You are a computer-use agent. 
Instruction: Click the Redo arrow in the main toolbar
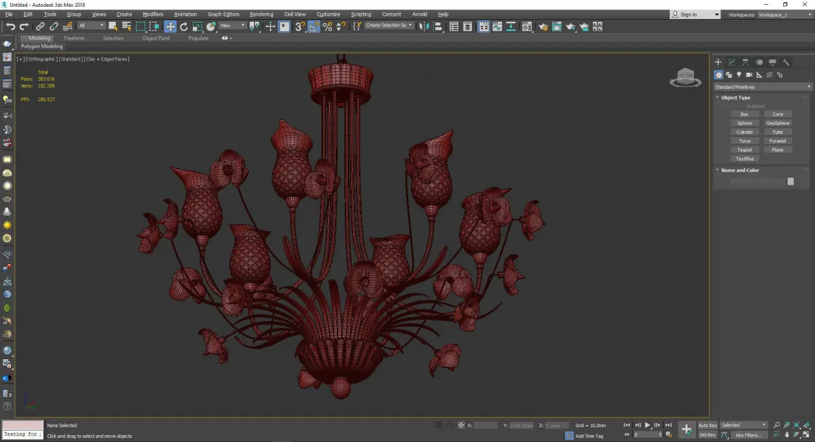click(x=24, y=26)
